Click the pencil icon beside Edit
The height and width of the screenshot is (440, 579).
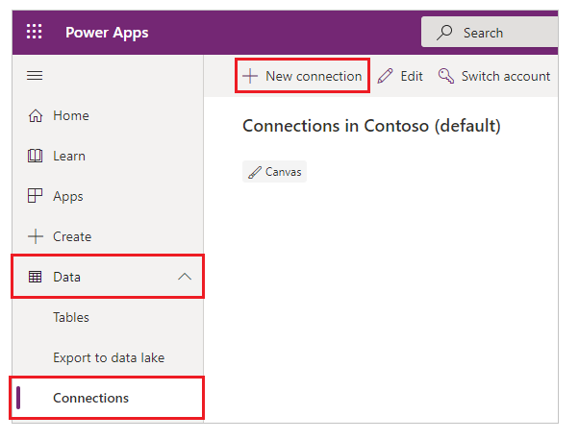(x=385, y=76)
